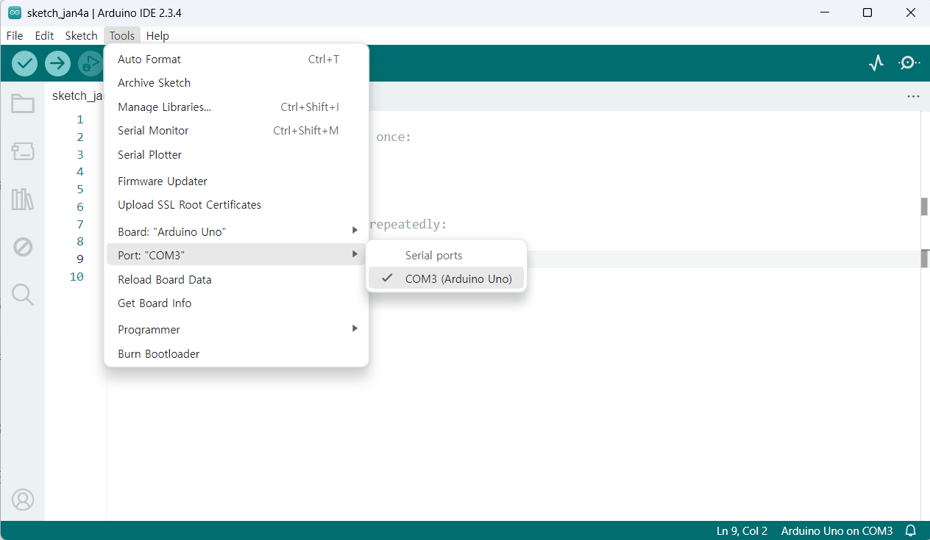Click Arduino Uno on COM3 status entry

(x=837, y=530)
